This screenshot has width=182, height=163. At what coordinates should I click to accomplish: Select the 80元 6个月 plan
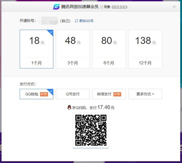[109, 49]
